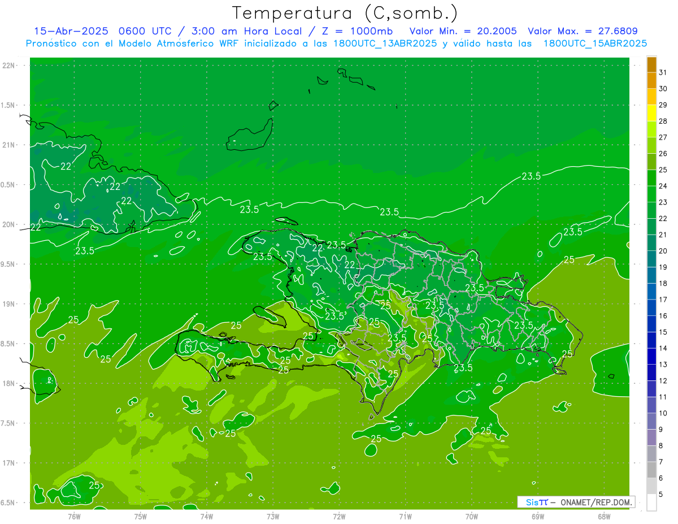
Task: Select the yellow swatch between 28 and 29
Action: (651, 113)
